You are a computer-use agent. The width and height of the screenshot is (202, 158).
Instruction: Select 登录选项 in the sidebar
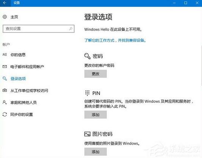(18, 79)
